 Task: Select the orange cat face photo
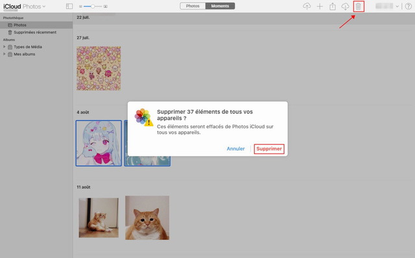tap(147, 218)
